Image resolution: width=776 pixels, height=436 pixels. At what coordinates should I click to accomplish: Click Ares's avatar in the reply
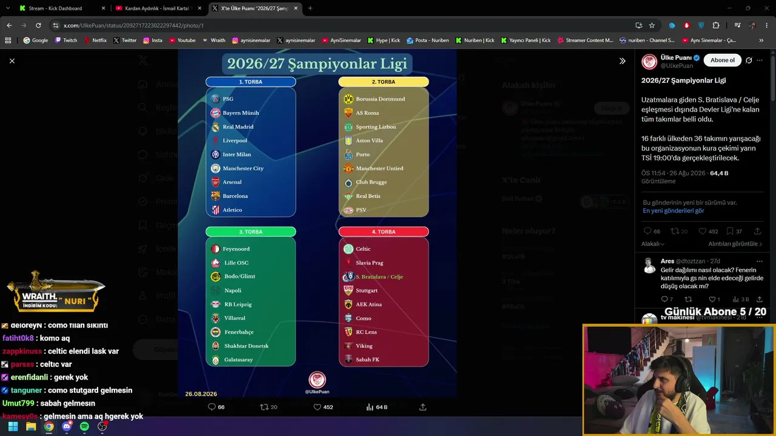coord(649,265)
